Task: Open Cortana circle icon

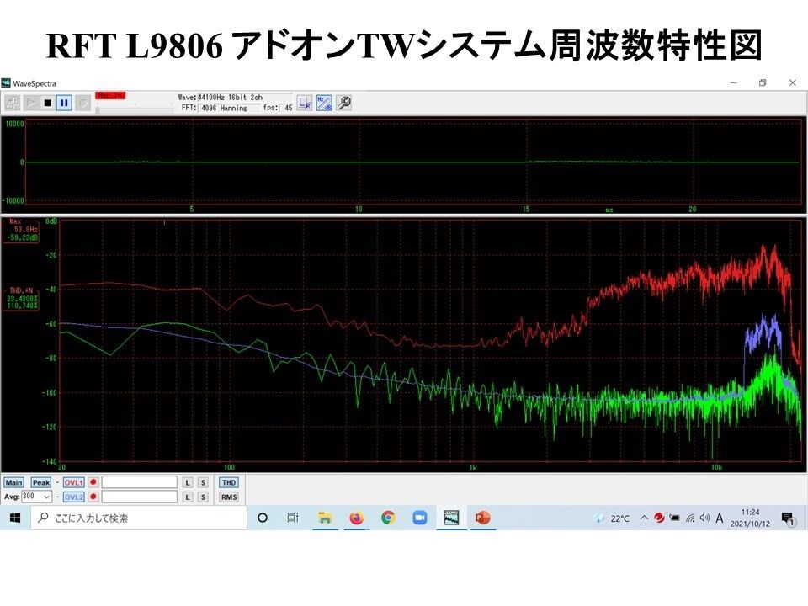Action: (263, 518)
